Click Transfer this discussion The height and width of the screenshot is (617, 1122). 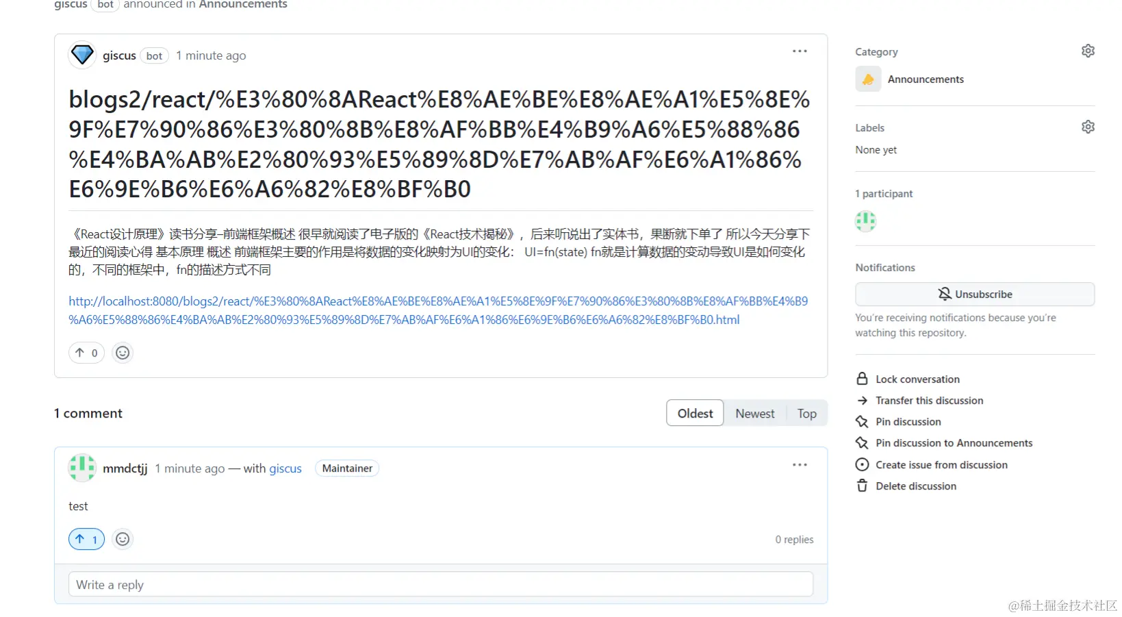pyautogui.click(x=929, y=401)
